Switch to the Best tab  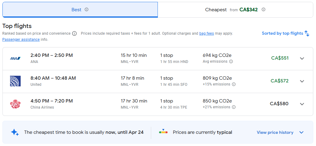(x=76, y=10)
